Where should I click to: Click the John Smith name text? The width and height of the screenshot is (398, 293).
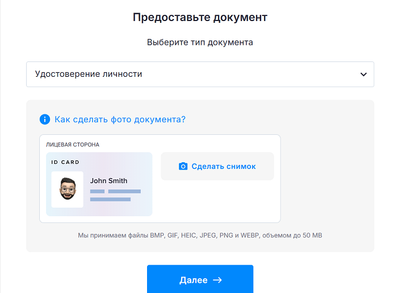[x=108, y=180]
